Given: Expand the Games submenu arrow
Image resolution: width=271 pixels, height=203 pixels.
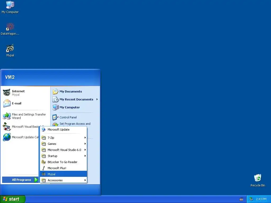Looking at the screenshot, I should [x=85, y=144].
